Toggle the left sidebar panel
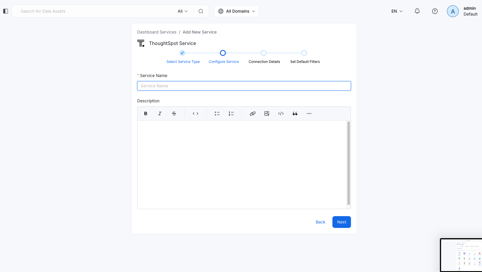Viewport: 482px width, 272px height. pos(6,11)
